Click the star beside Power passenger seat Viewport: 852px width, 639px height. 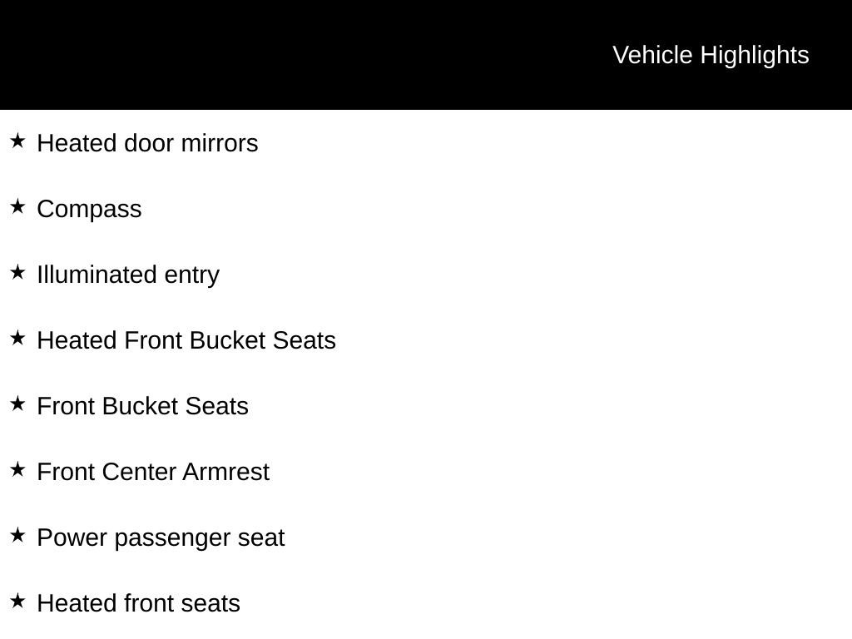pos(17,535)
